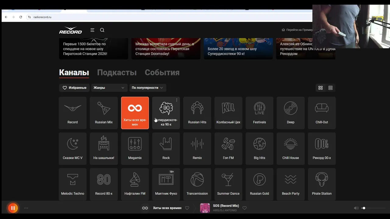Go forward in browser history

pos(13,17)
